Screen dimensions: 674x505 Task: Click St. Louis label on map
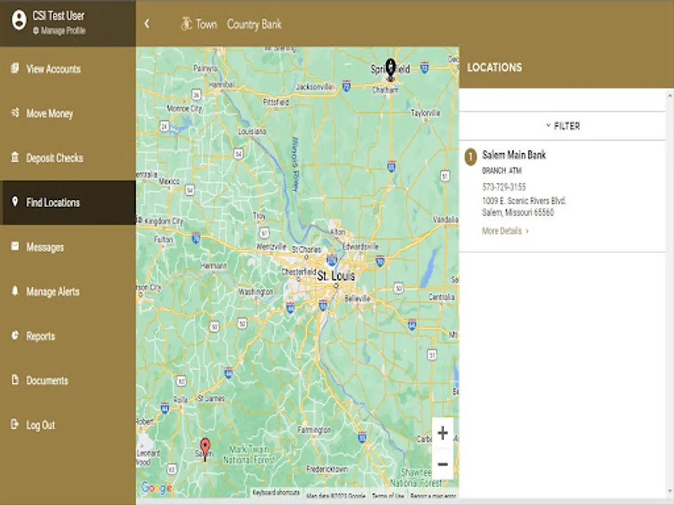pos(336,276)
